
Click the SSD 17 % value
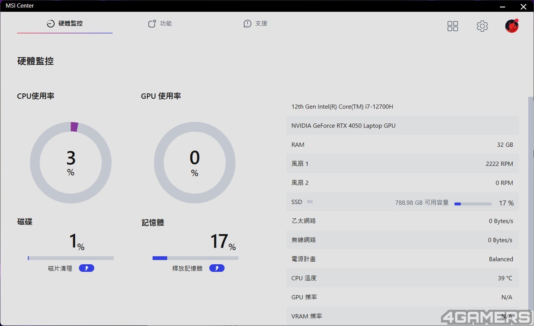(506, 203)
